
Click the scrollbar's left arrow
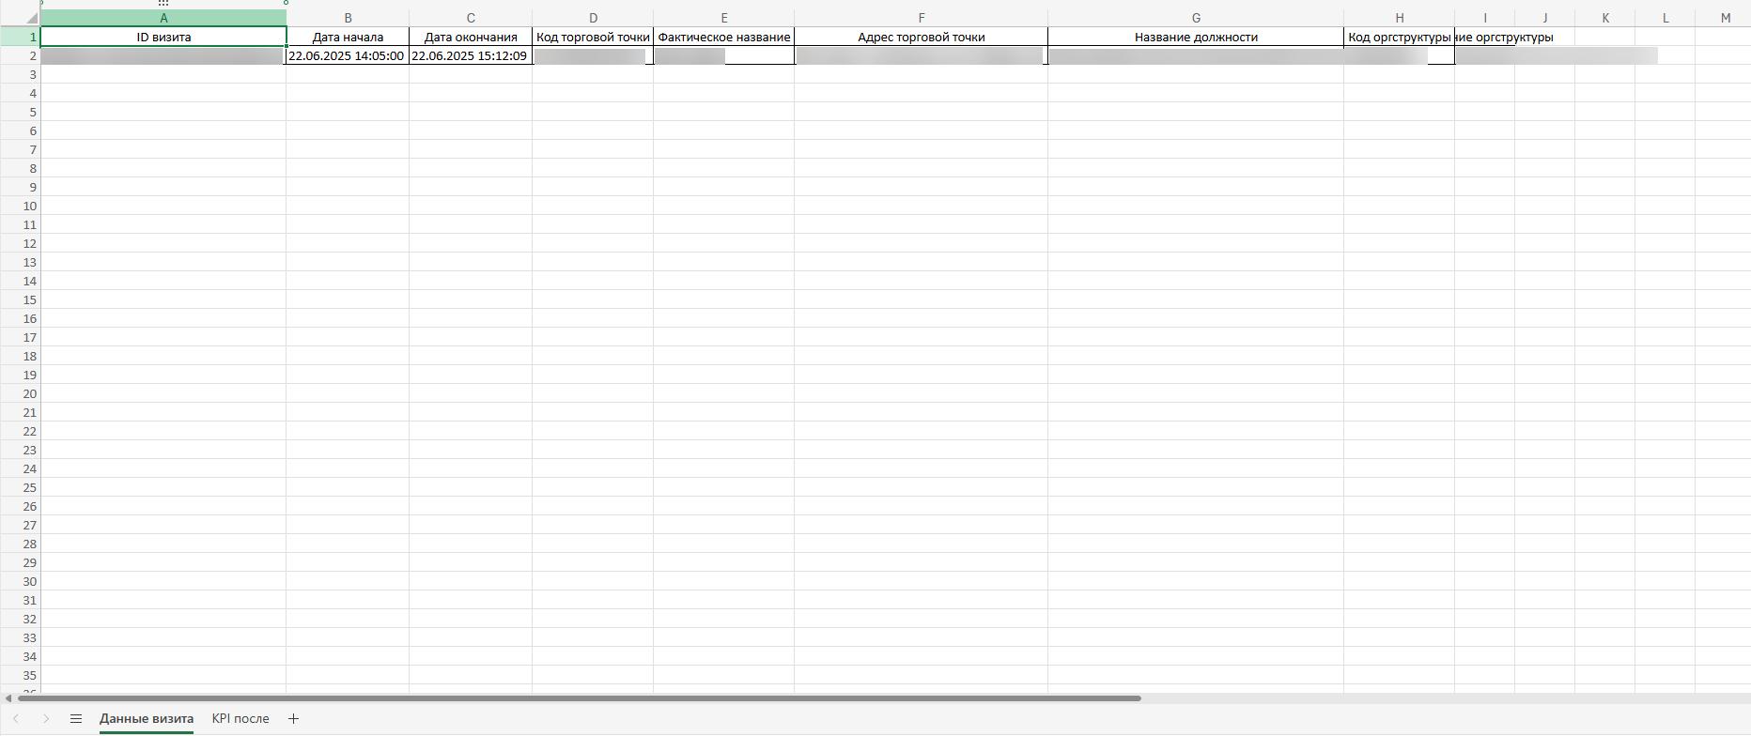click(8, 698)
